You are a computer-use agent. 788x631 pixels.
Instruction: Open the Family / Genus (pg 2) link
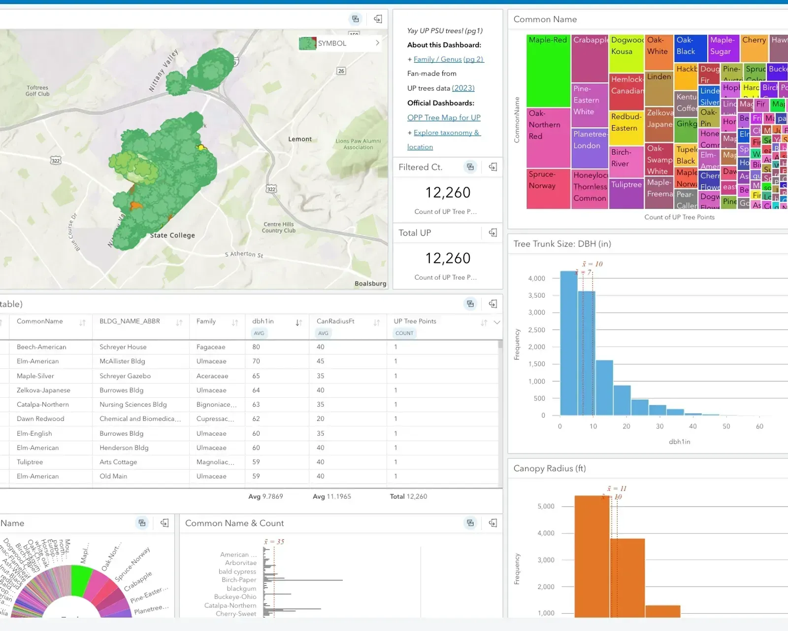pos(448,59)
